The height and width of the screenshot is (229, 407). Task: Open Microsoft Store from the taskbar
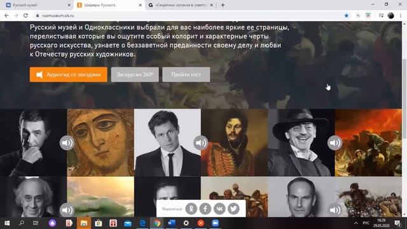[x=99, y=223]
